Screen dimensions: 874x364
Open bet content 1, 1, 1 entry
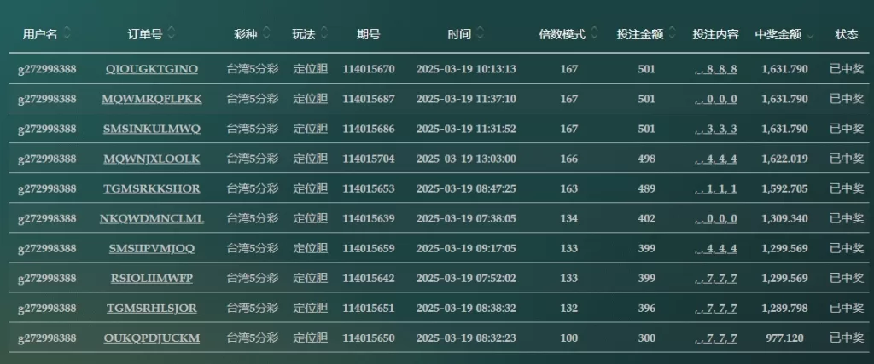pos(716,188)
